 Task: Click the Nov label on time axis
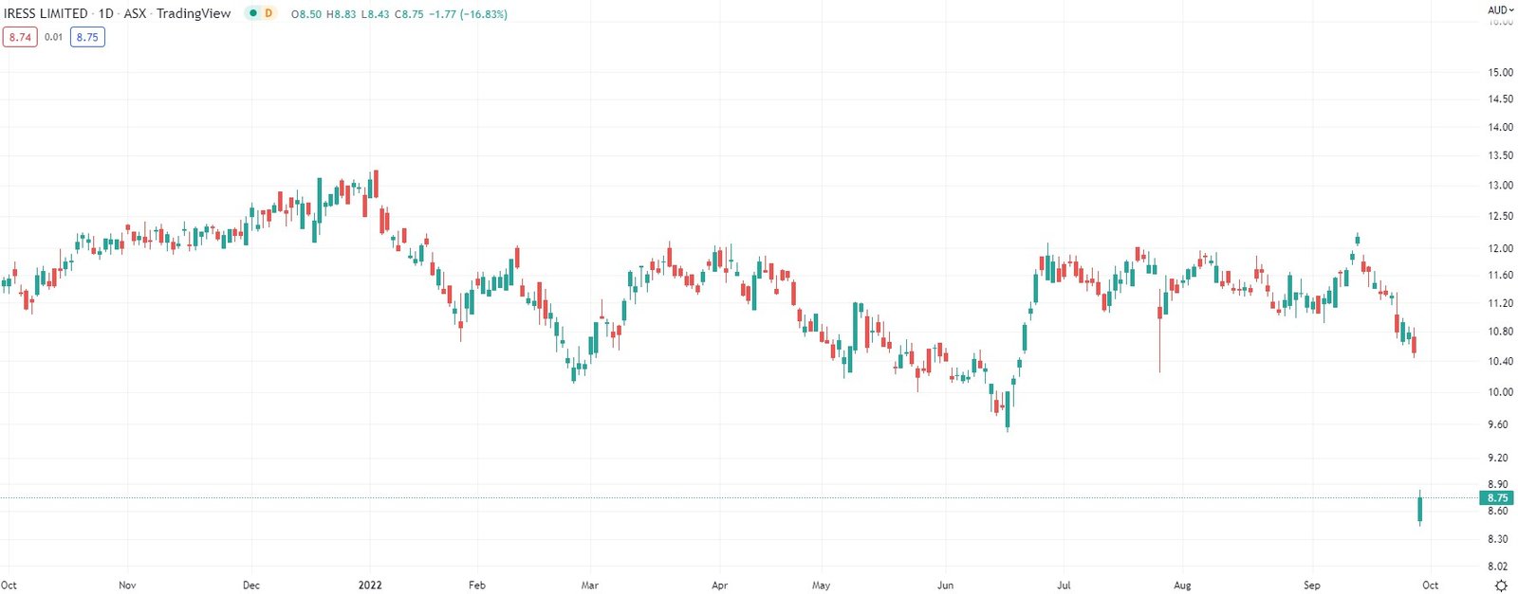tap(127, 585)
